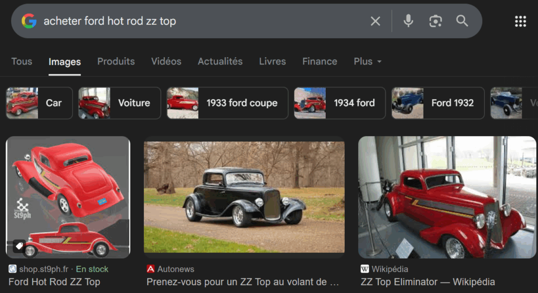Open Google Lens image search icon

tap(435, 21)
